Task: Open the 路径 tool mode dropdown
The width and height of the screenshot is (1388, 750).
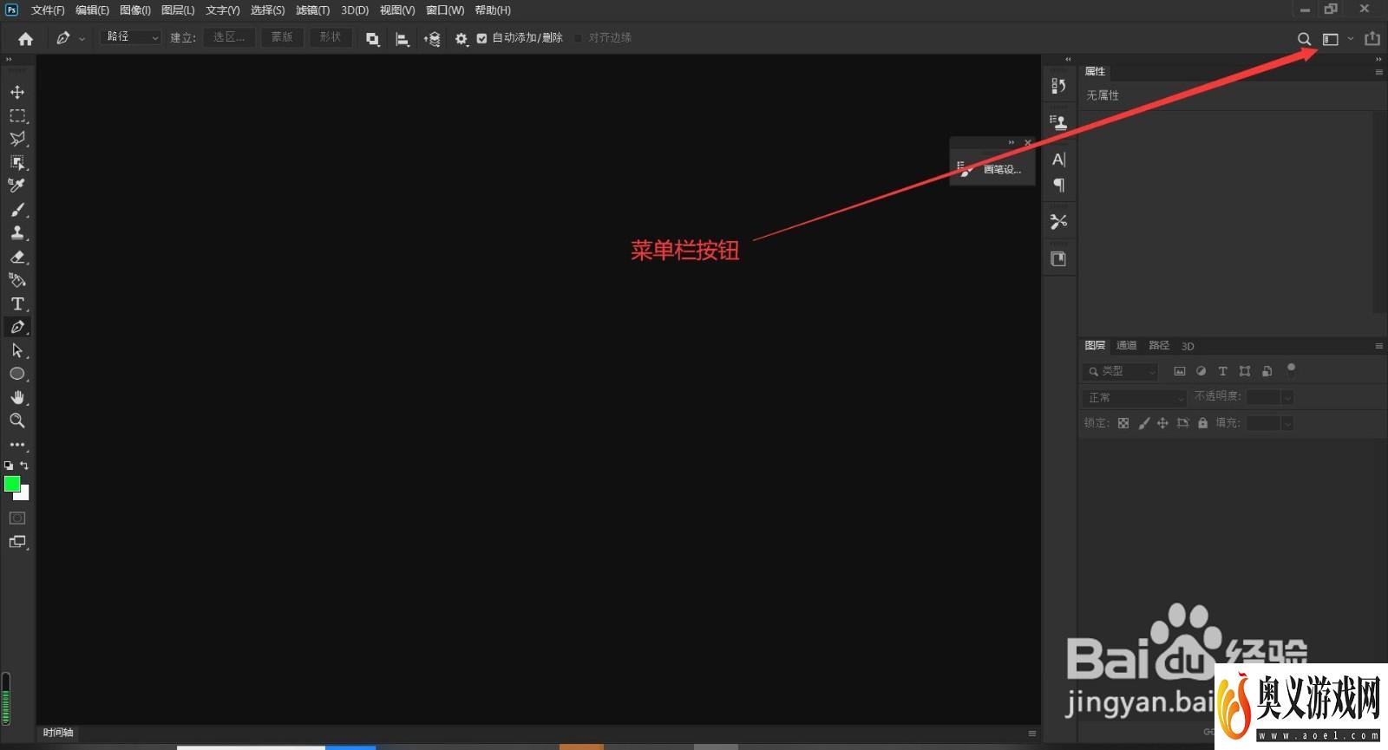Action: (x=131, y=37)
